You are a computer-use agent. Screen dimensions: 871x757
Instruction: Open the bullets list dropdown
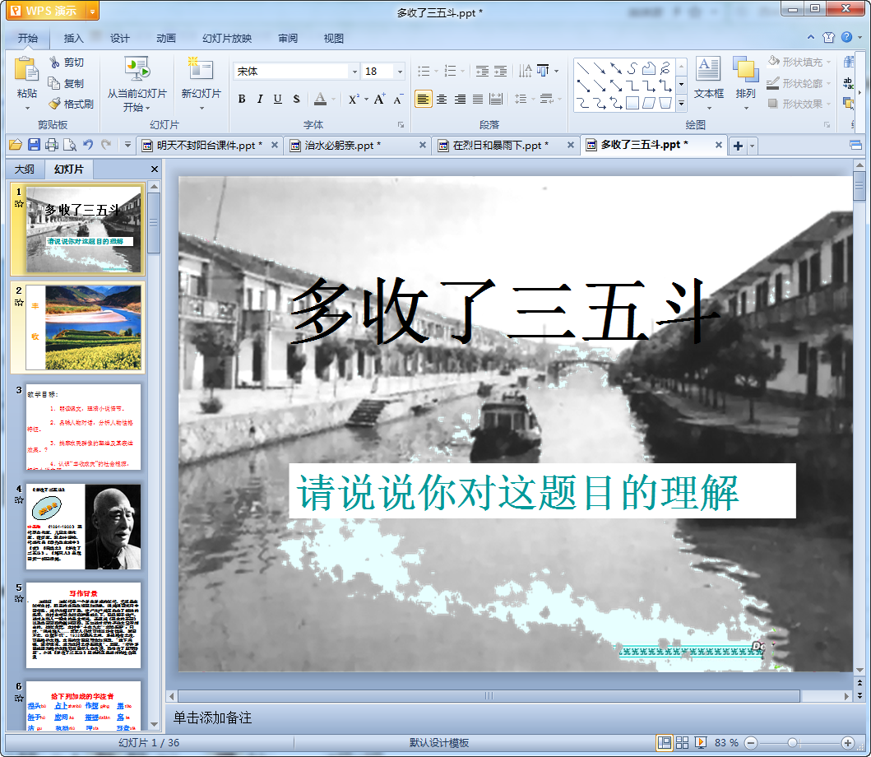point(436,71)
